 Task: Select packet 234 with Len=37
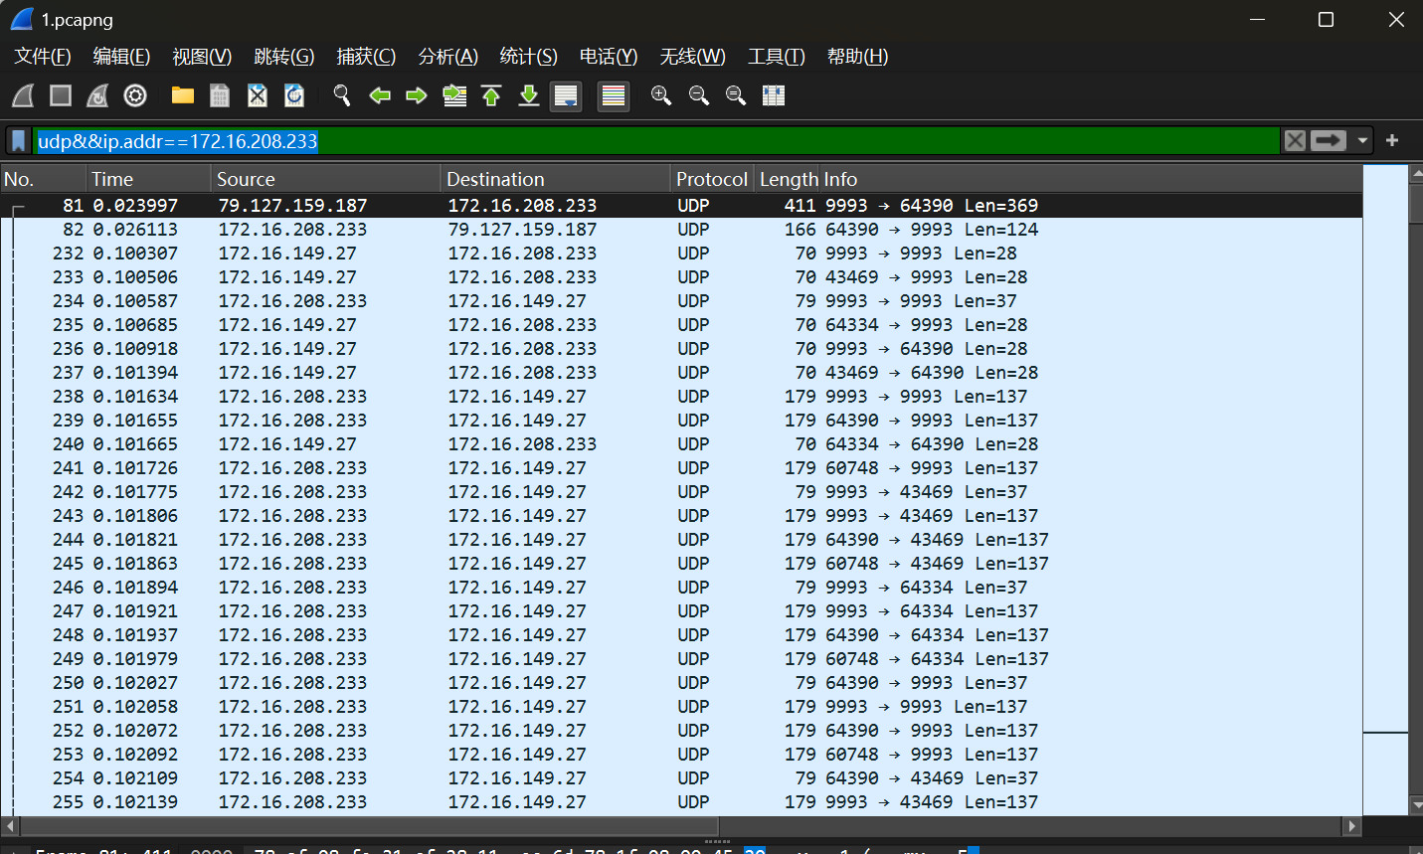(681, 301)
